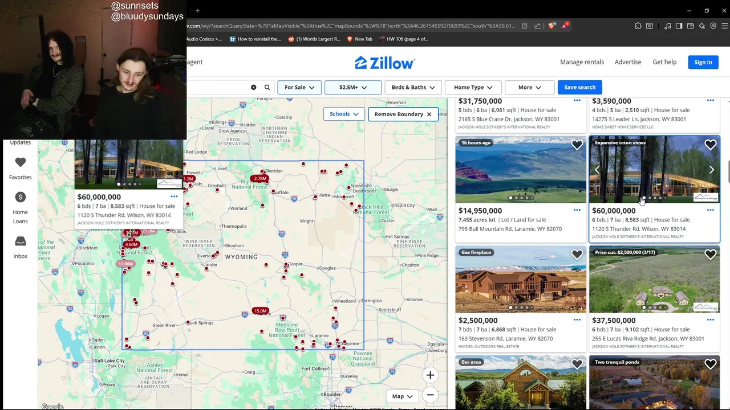
Task: Open the browser hamburger menu
Action: click(x=725, y=26)
